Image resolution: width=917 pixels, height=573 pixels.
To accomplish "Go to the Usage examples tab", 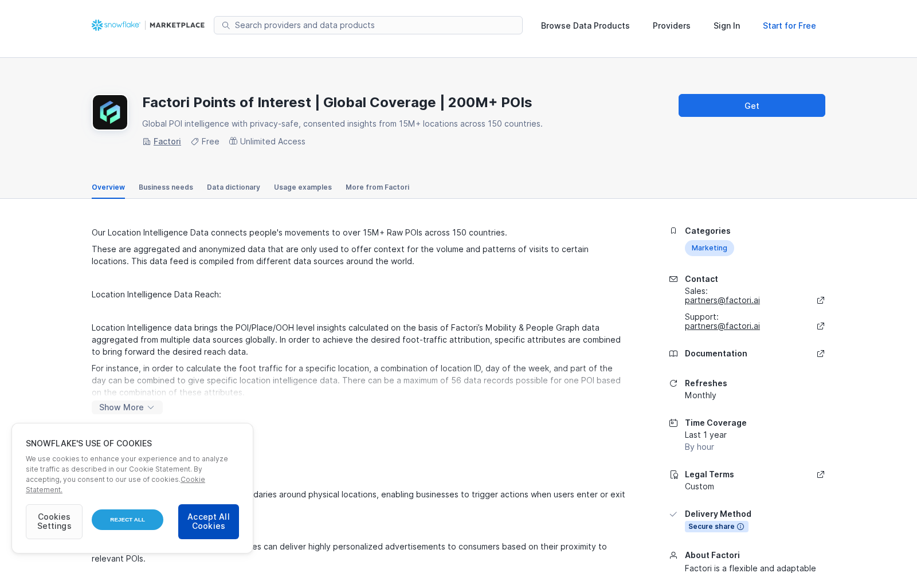I will click(303, 187).
